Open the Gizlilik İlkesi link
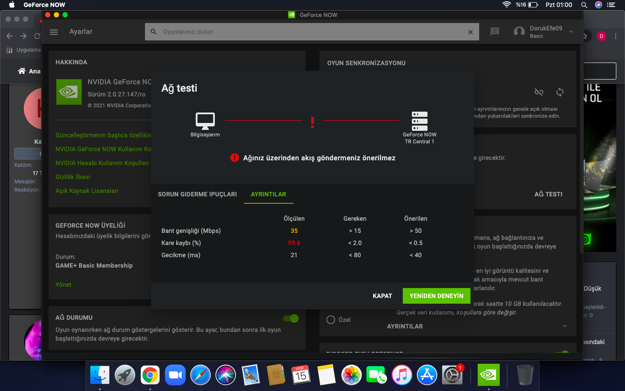625x391 pixels. coord(73,177)
